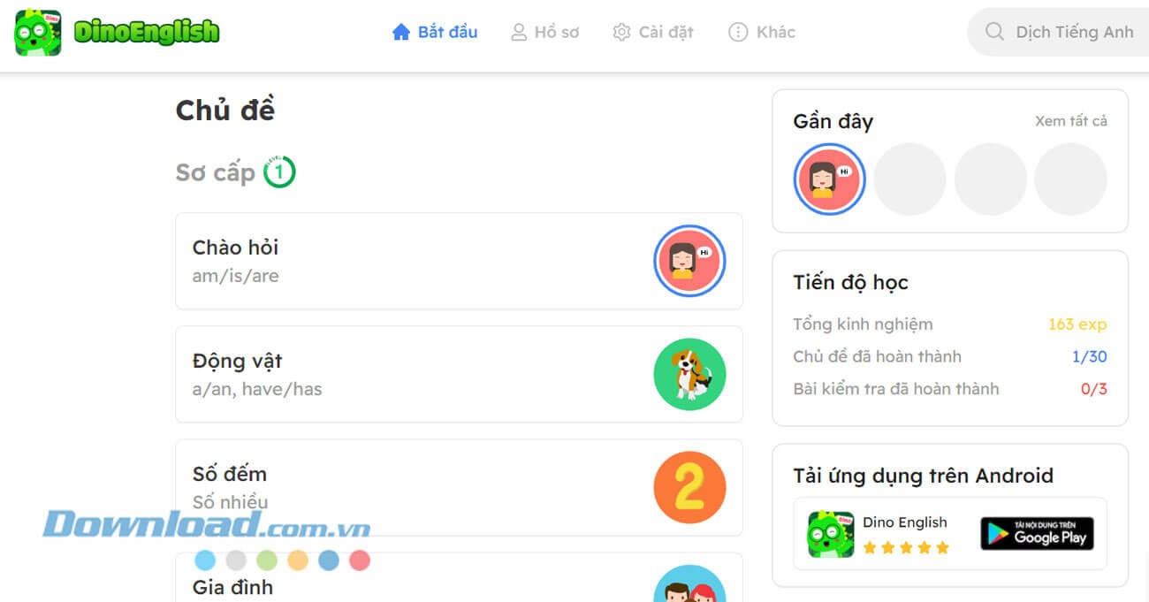Viewport: 1149px width, 602px height.
Task: Open recent lesson girl avatar in Gần đây
Action: (x=829, y=179)
